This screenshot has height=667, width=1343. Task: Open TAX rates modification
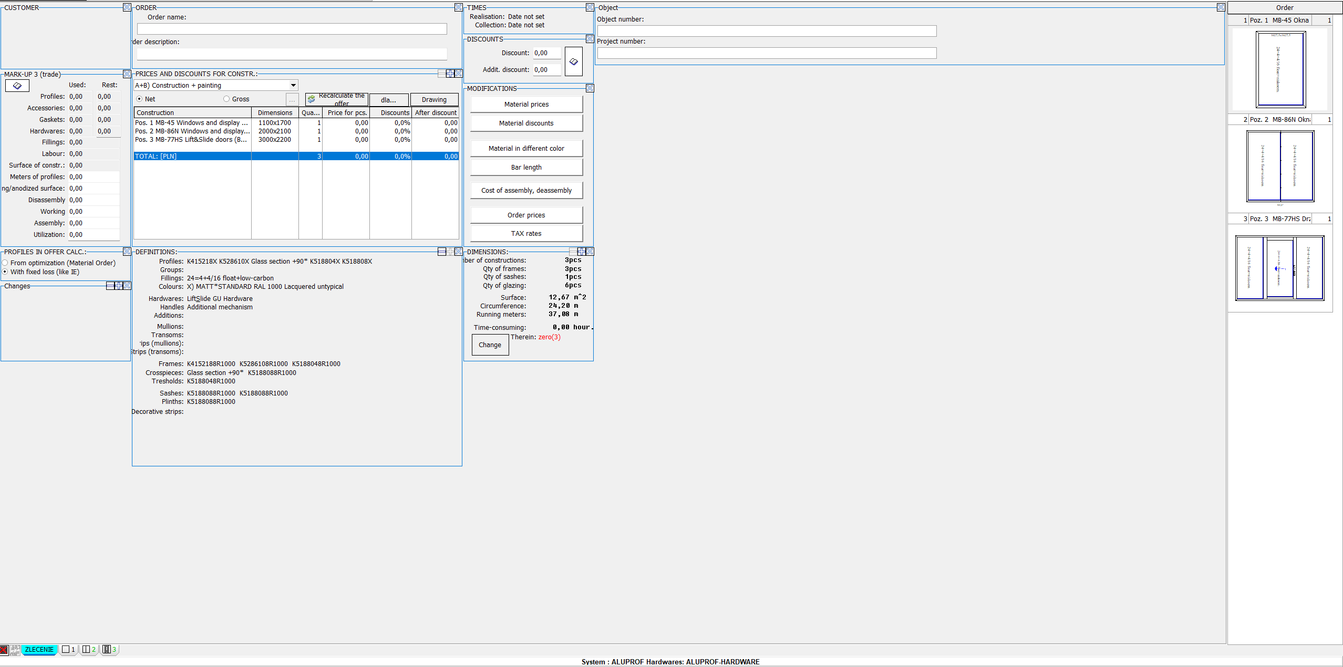(526, 233)
